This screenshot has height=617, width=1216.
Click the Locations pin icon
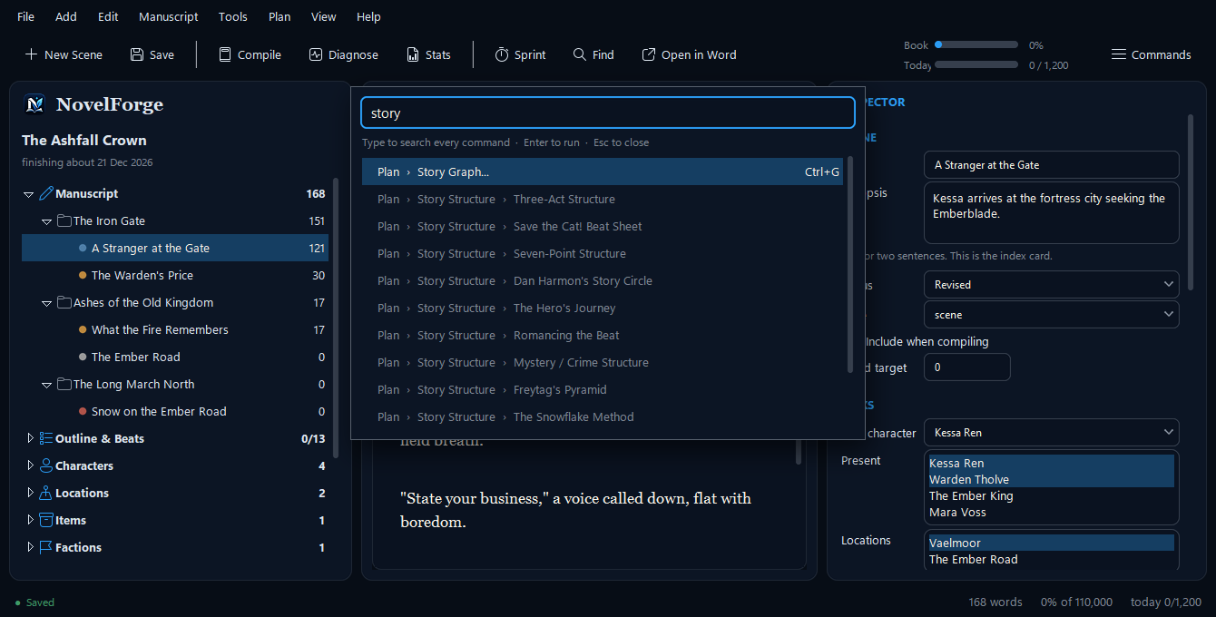(x=46, y=493)
